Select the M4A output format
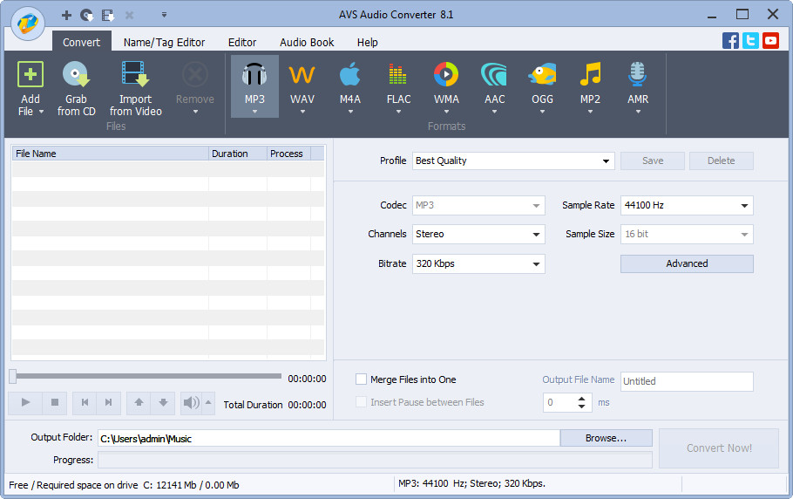Screen dimensions: 793x499 pyautogui.click(x=350, y=86)
